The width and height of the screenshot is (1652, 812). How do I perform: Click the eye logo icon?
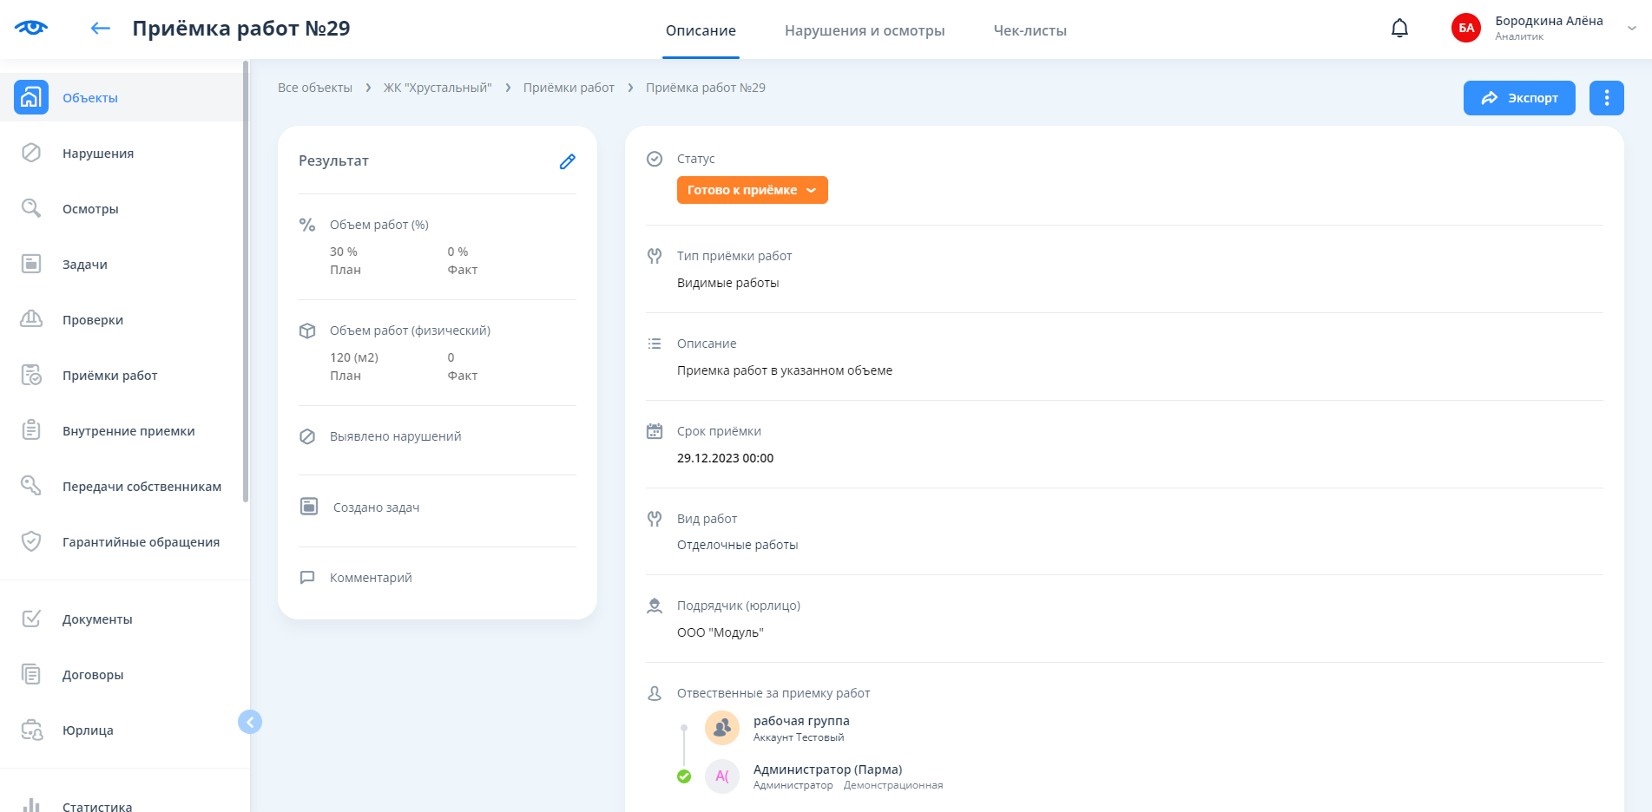point(31,28)
